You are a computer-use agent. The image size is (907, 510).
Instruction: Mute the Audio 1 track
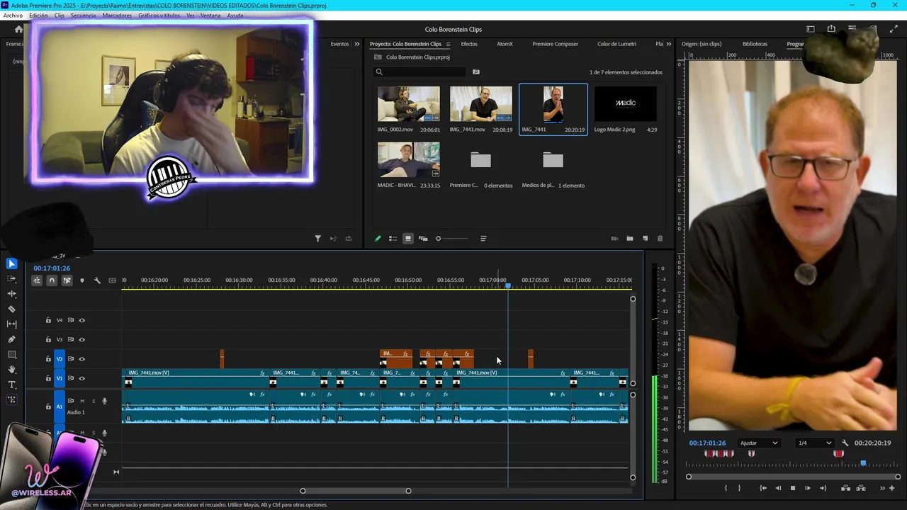tap(81, 401)
